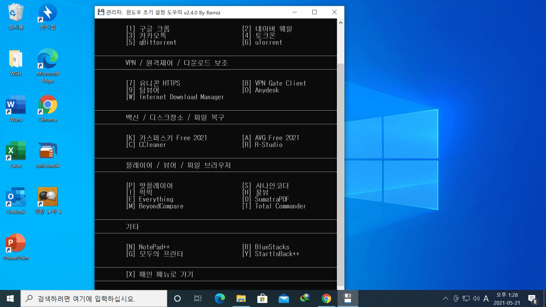Open the network icon in system tray
546x307 pixels.
466,299
